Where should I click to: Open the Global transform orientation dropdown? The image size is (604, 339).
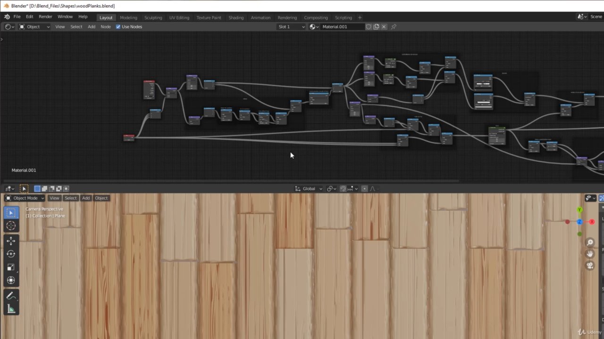tap(309, 189)
